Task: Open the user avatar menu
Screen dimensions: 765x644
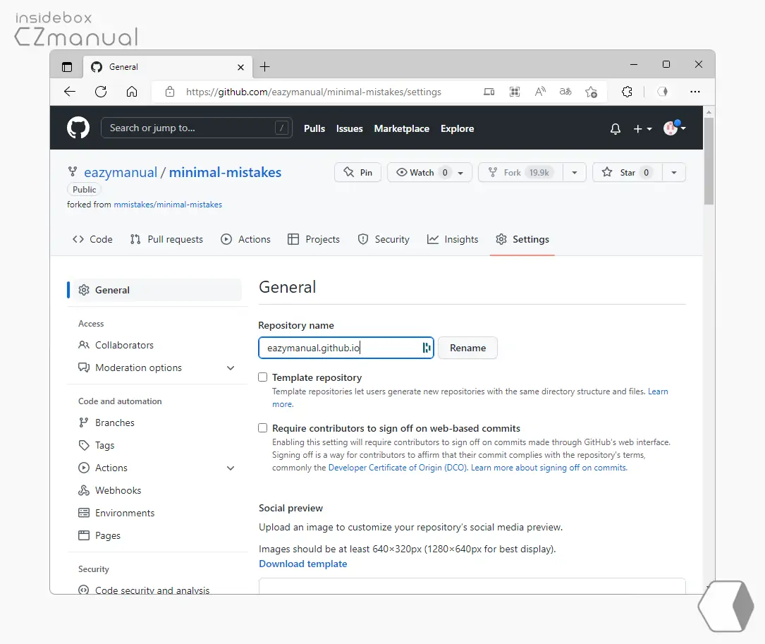Action: point(674,128)
